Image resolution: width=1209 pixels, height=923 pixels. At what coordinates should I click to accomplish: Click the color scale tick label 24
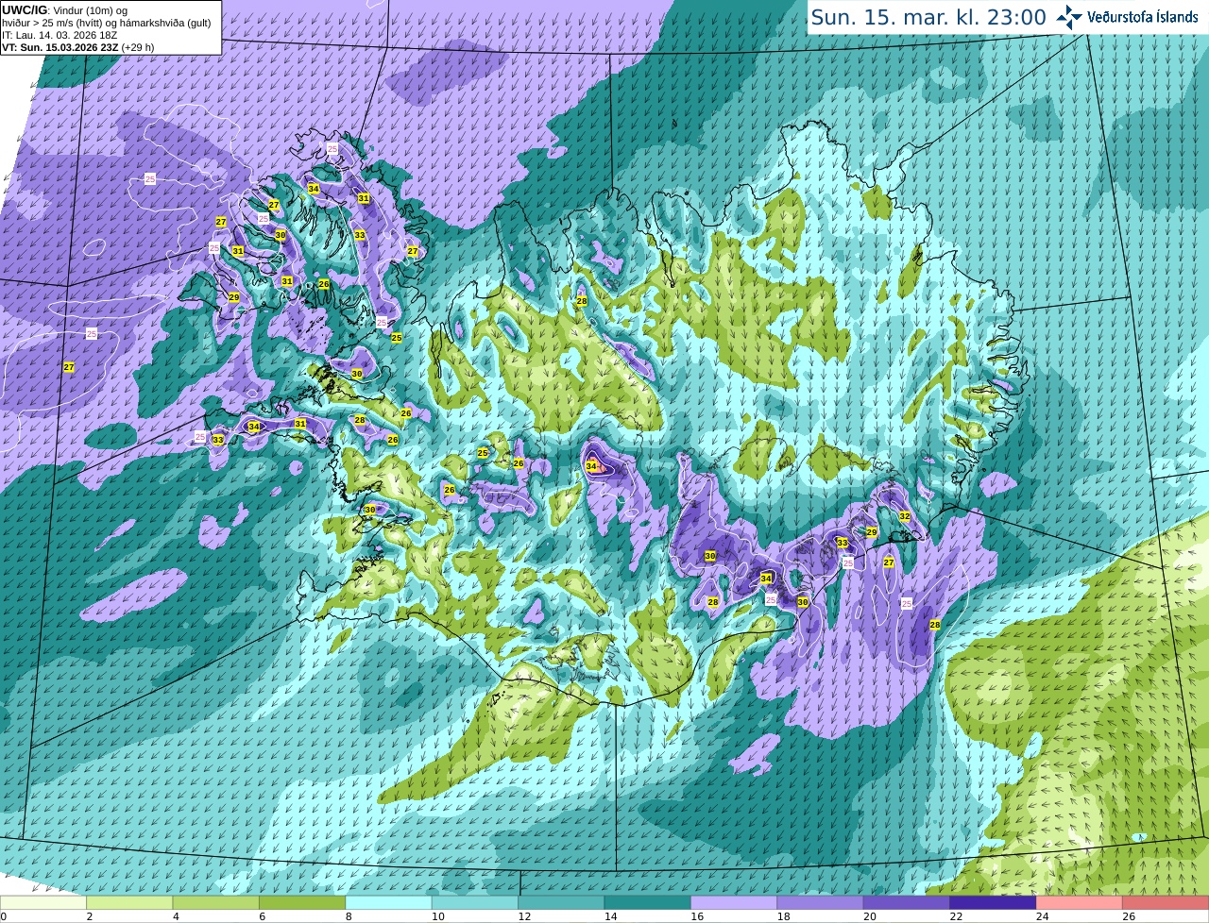tap(1042, 916)
